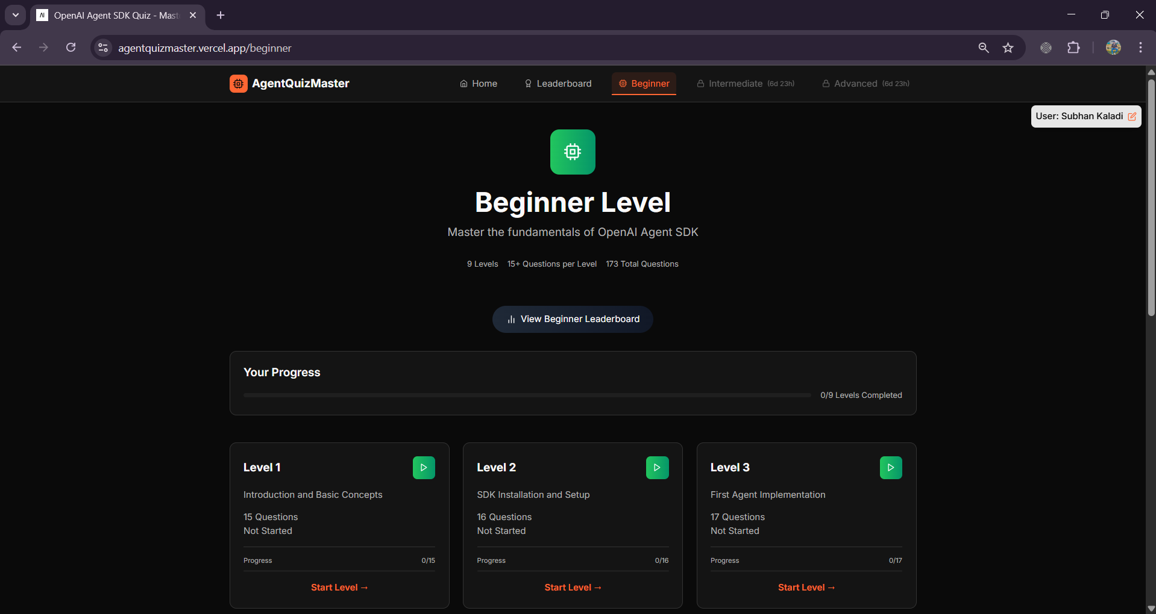The height and width of the screenshot is (614, 1156).
Task: Click the AgentQuizMaster brand name
Action: [301, 84]
